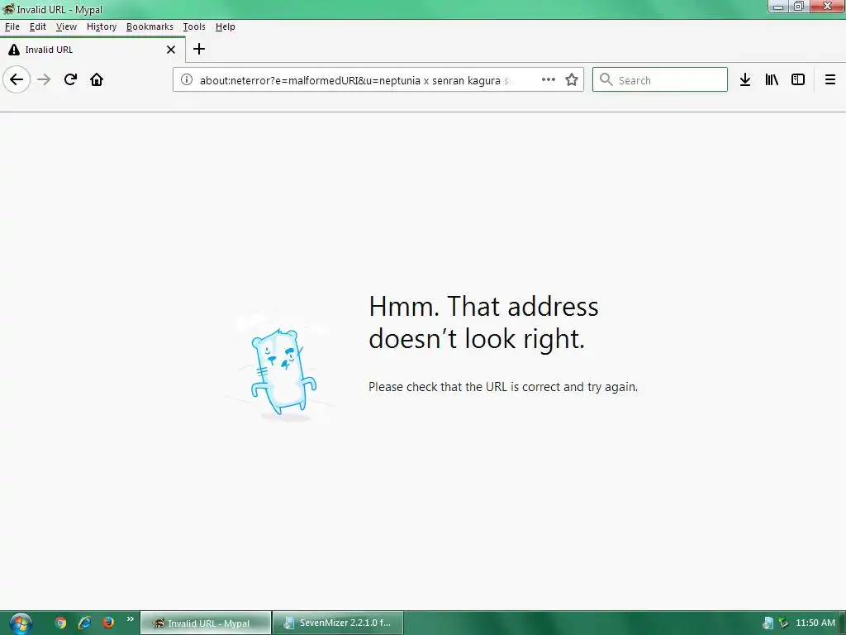Click the search magnifier icon
The width and height of the screenshot is (846, 635).
pyautogui.click(x=606, y=80)
